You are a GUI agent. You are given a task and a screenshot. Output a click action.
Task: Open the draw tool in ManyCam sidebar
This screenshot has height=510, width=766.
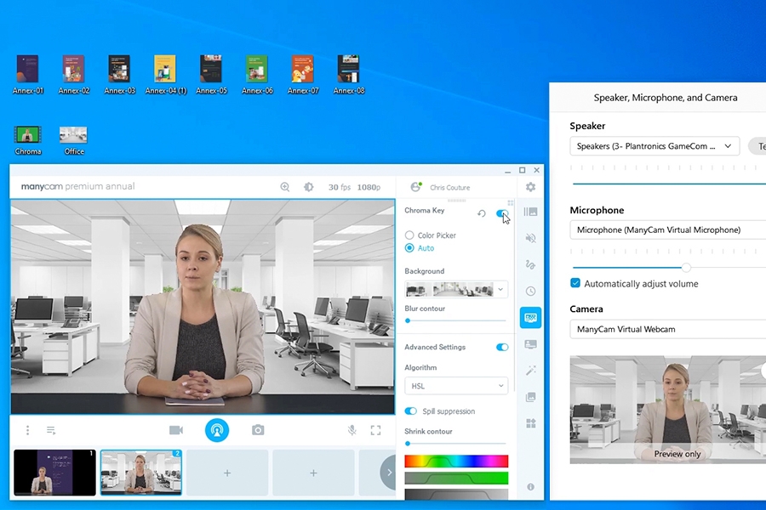530,264
